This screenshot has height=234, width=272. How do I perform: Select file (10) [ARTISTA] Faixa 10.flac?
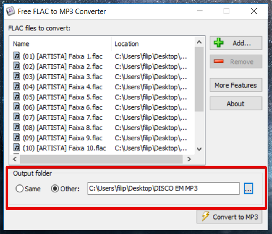[64, 148]
